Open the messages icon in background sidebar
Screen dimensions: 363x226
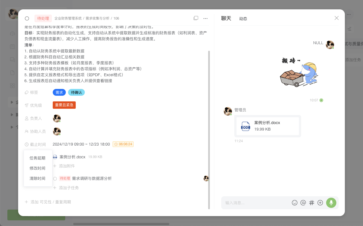12,59
